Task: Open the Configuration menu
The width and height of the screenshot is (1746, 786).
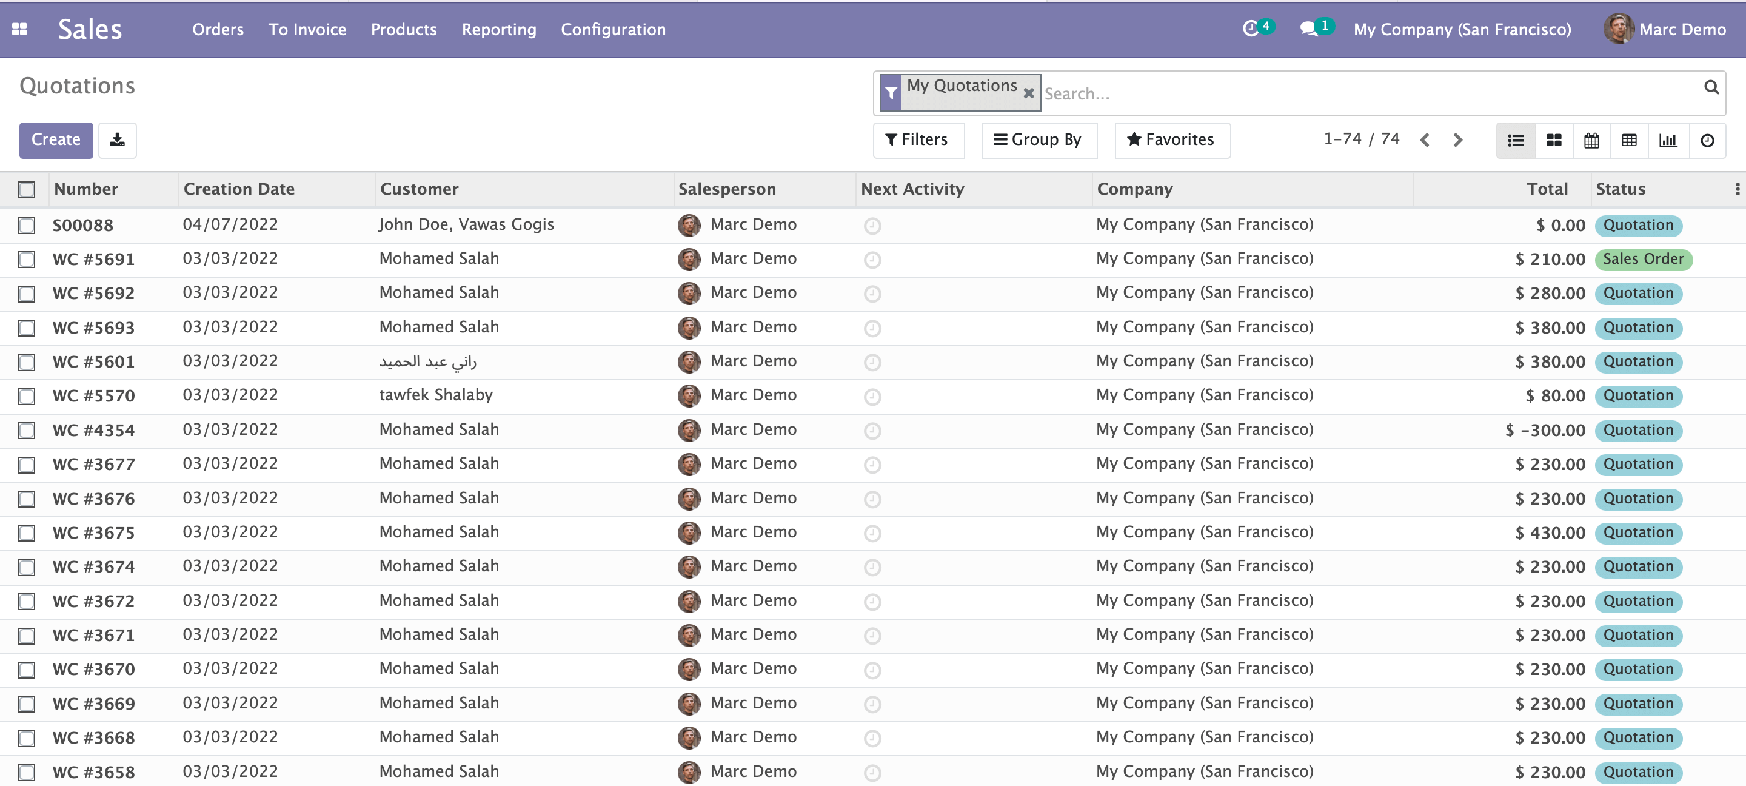Action: (613, 29)
